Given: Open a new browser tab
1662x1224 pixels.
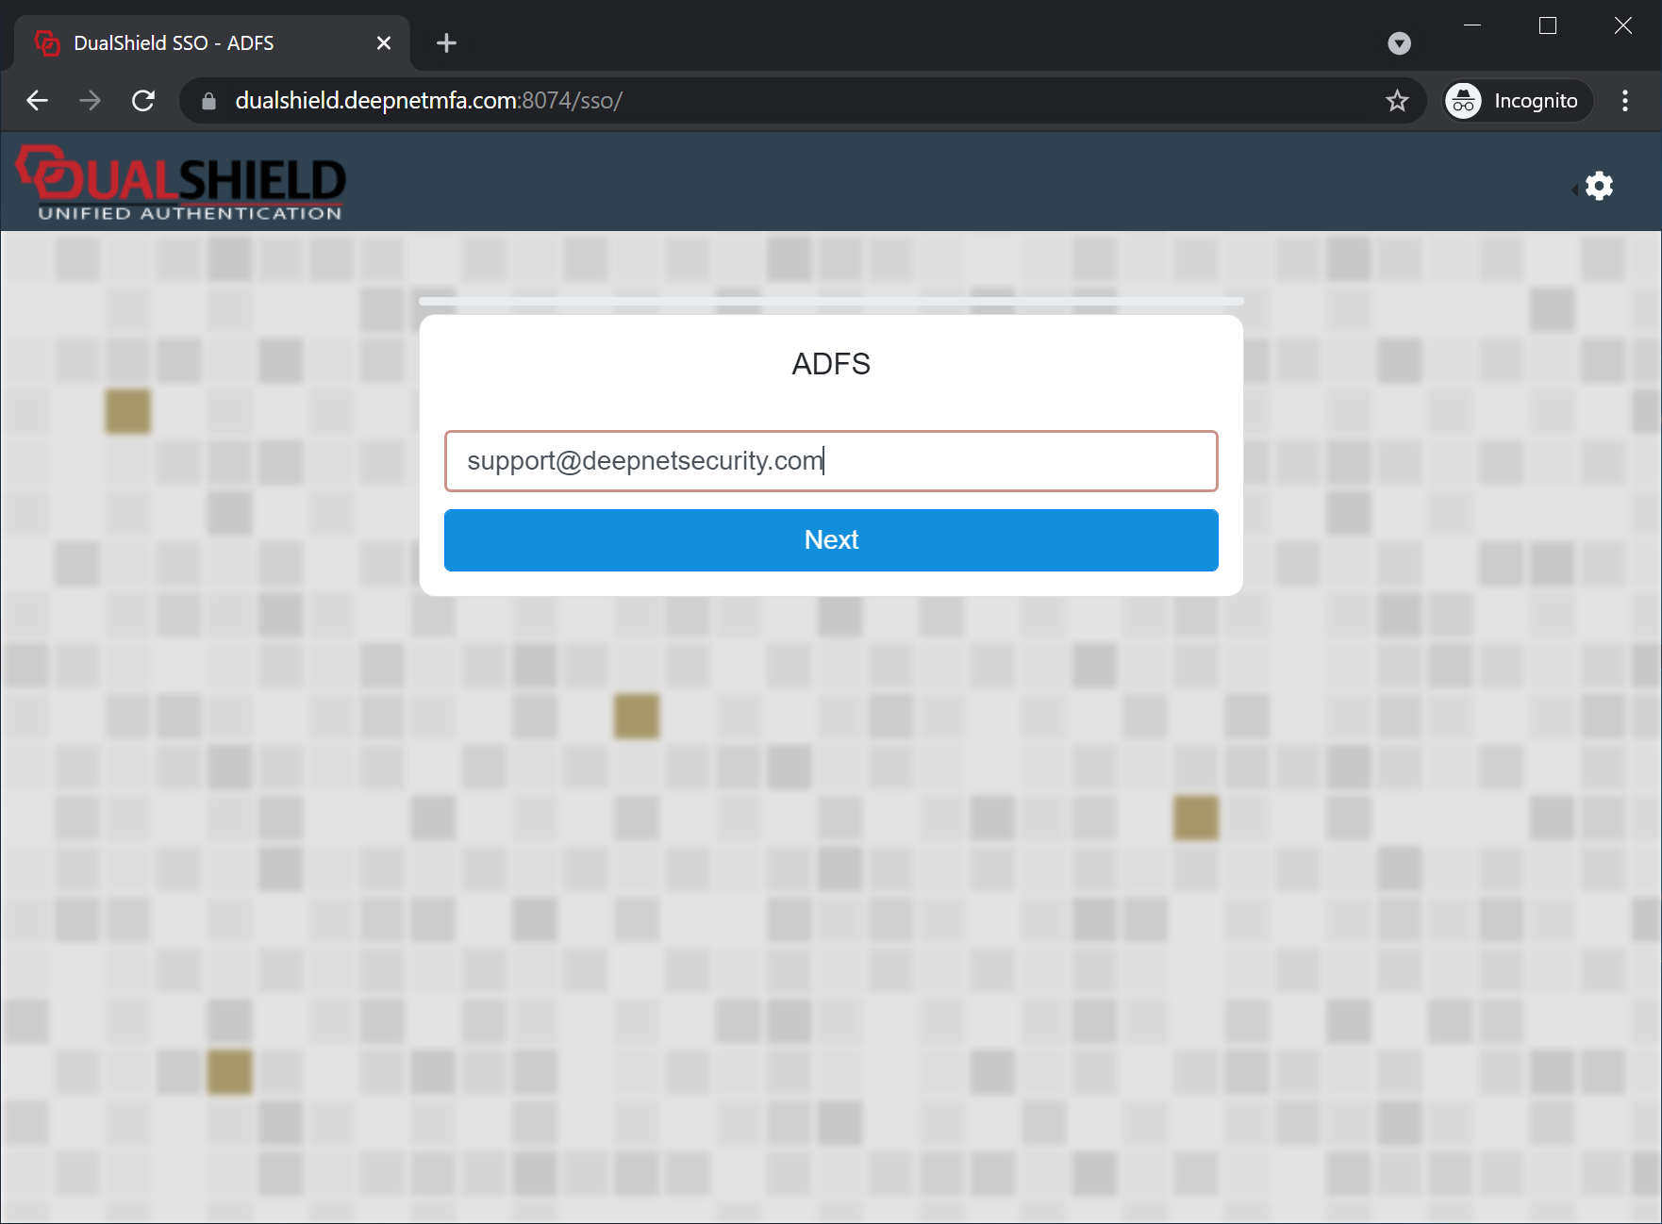Looking at the screenshot, I should [446, 43].
